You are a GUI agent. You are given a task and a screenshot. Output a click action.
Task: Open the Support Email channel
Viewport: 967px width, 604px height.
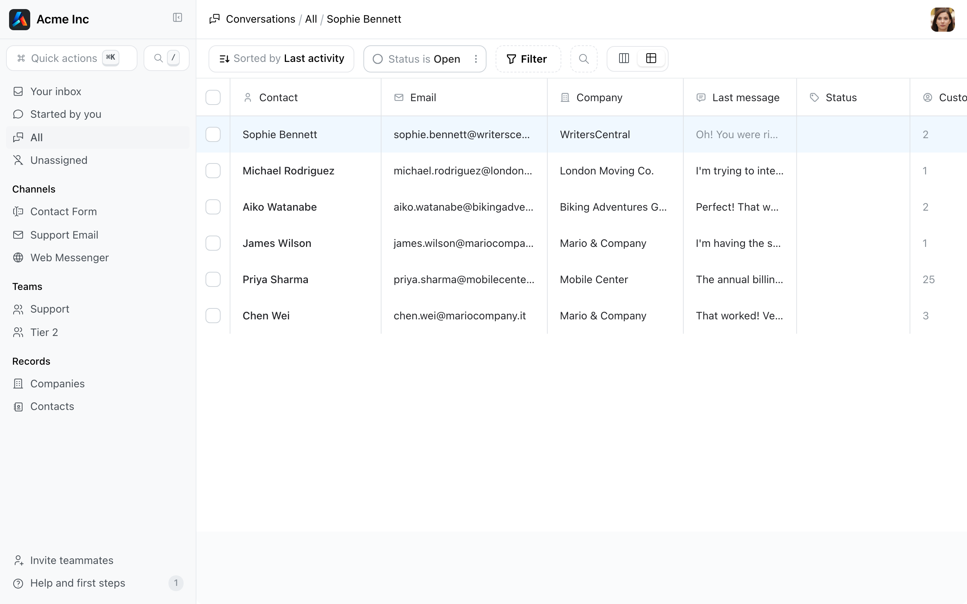coord(97,235)
